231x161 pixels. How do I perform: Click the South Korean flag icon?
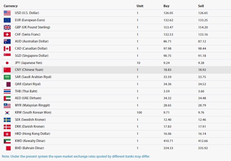pyautogui.click(x=7, y=113)
